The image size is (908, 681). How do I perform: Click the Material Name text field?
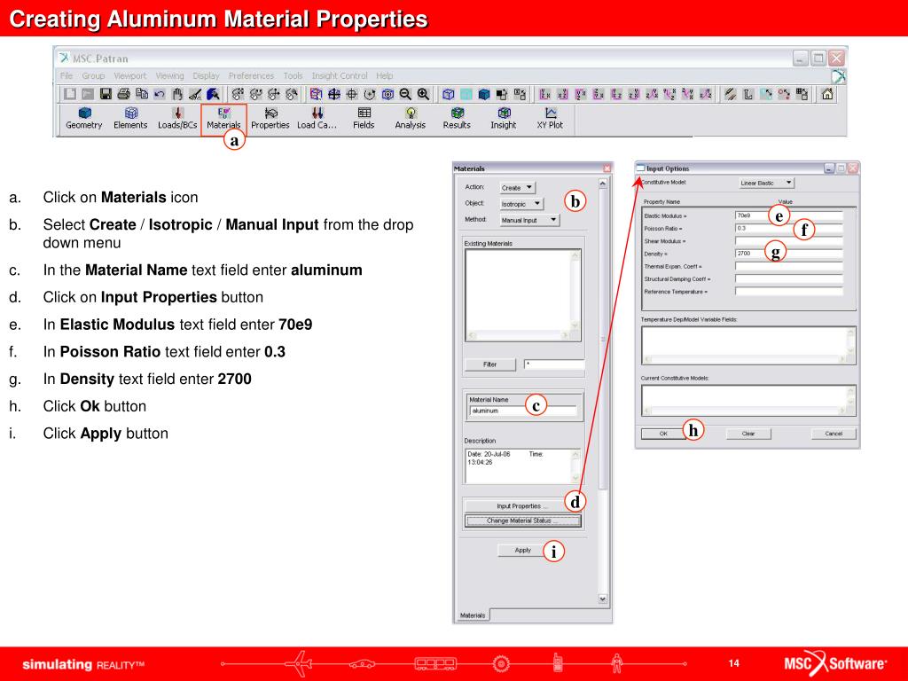click(x=523, y=411)
